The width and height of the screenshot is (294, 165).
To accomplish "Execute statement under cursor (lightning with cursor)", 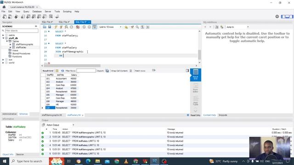I will point(61,27).
